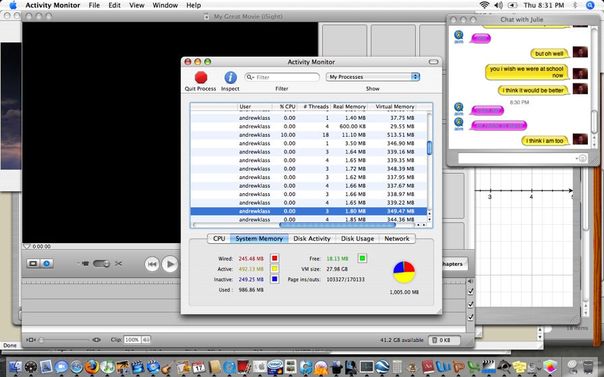The image size is (604, 377).
Task: Click the iMovie timeline zoom slider
Action: pyautogui.click(x=63, y=340)
